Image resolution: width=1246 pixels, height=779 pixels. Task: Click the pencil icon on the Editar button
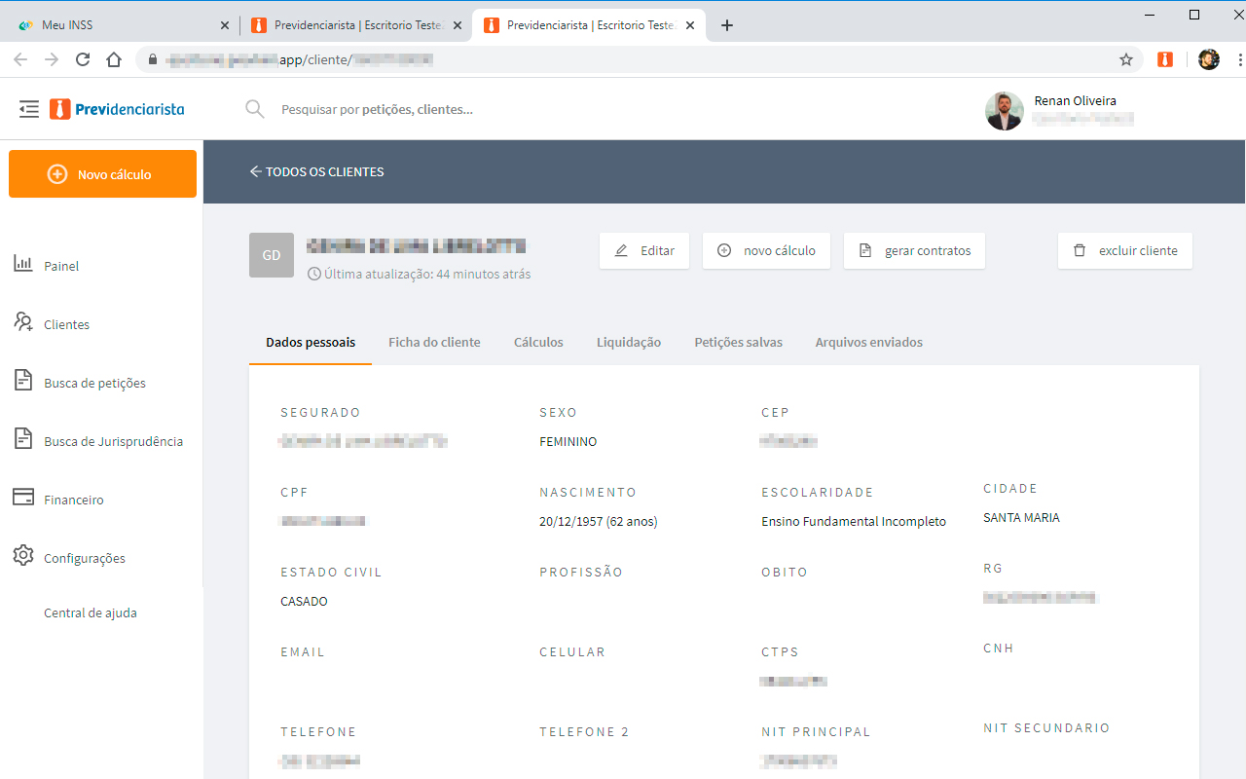[620, 250]
